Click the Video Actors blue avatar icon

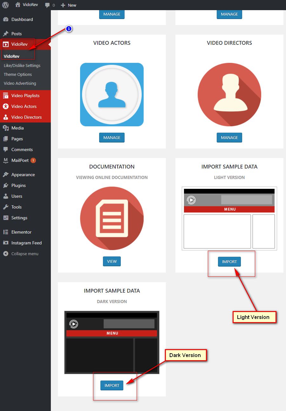[x=112, y=95]
